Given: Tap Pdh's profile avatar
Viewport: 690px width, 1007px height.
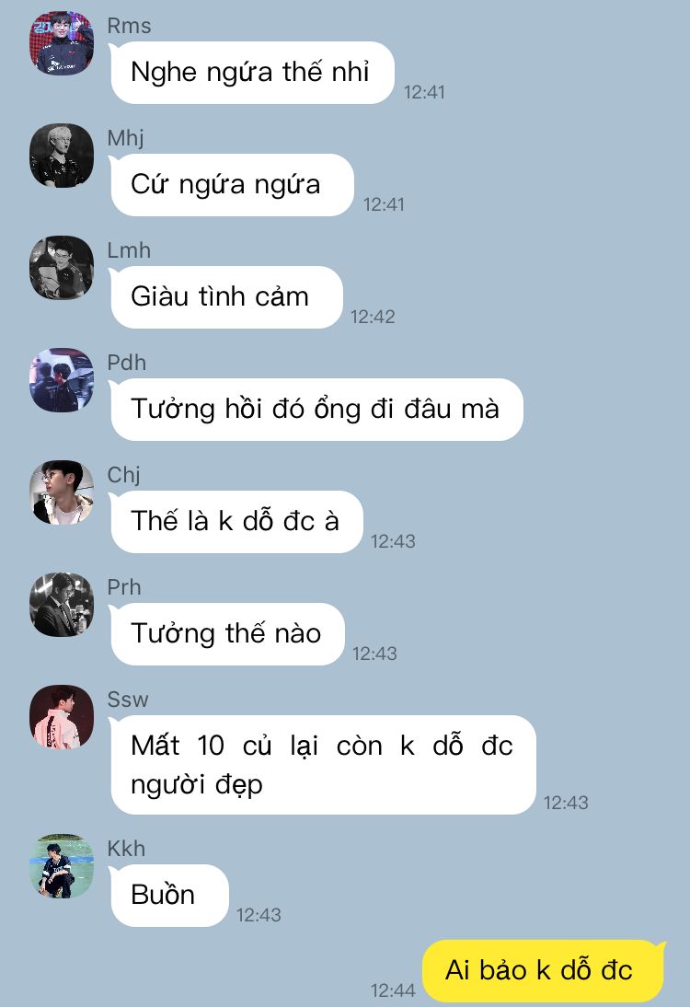Looking at the screenshot, I should [62, 380].
